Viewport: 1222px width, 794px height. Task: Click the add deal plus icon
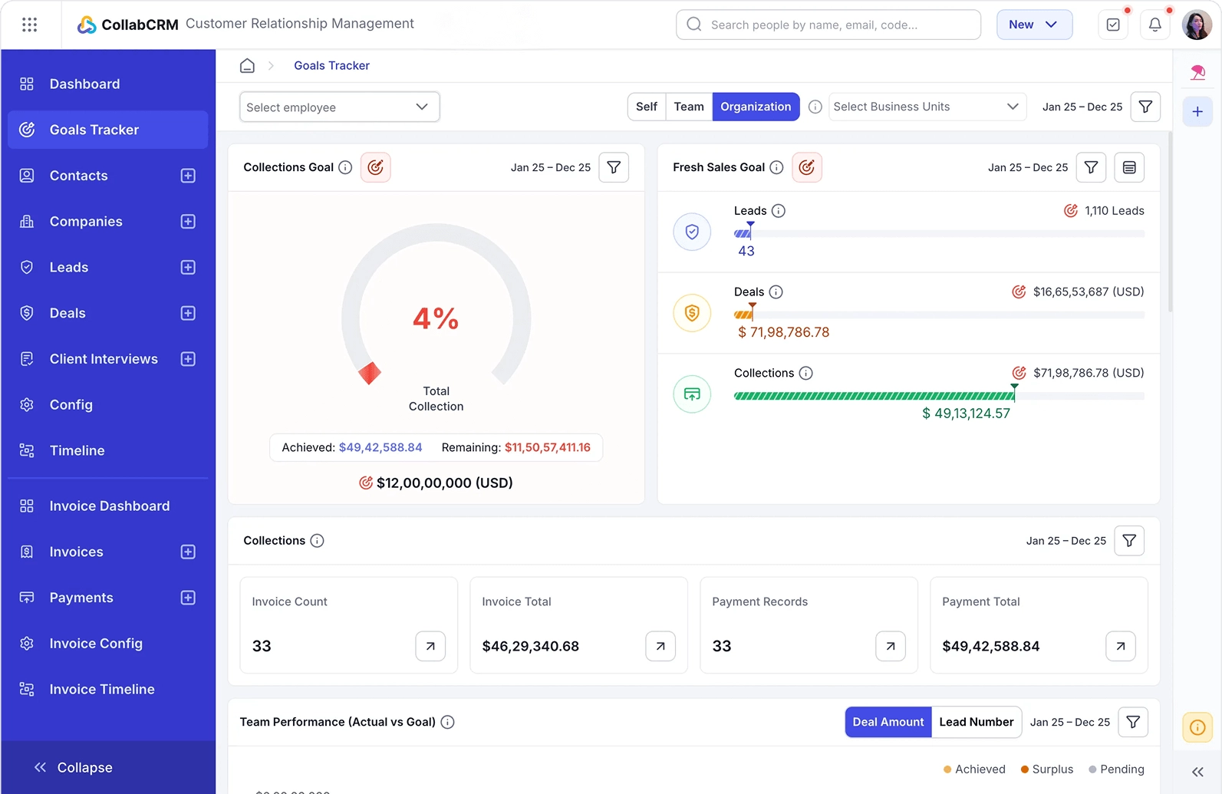(188, 313)
